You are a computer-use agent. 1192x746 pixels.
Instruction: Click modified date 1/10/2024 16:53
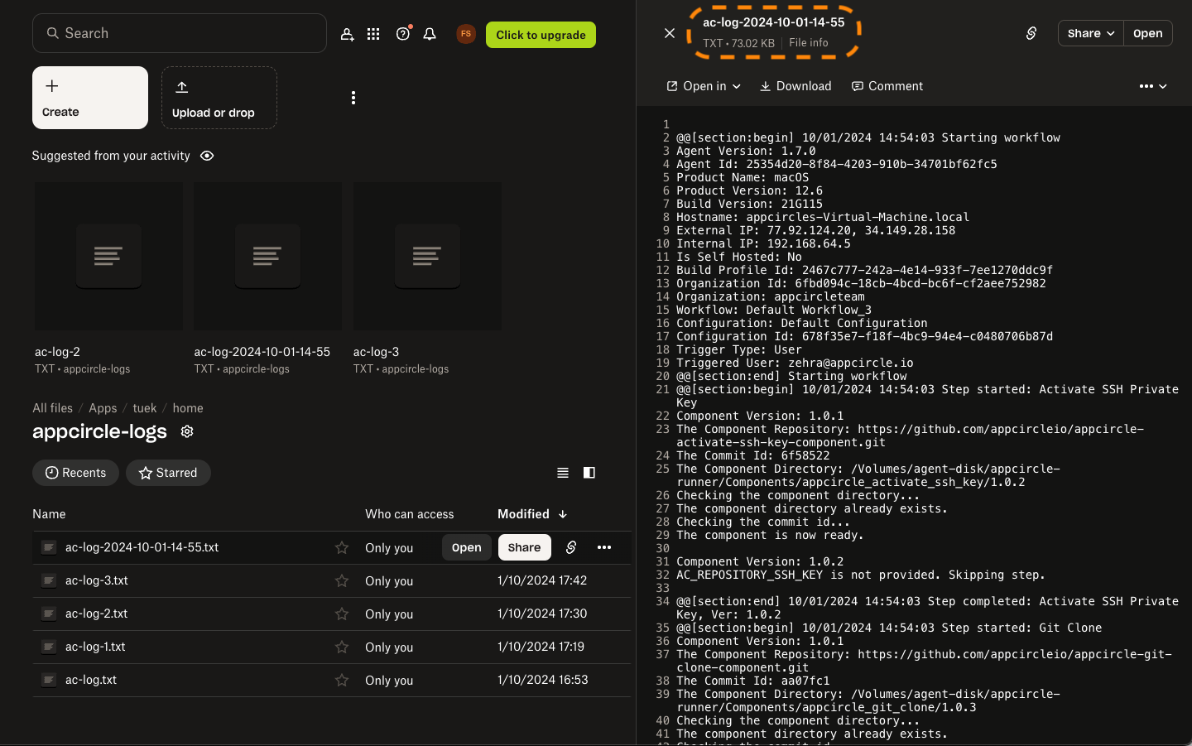point(543,680)
